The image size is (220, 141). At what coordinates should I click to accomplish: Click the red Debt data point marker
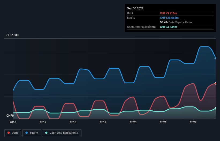[215, 83]
